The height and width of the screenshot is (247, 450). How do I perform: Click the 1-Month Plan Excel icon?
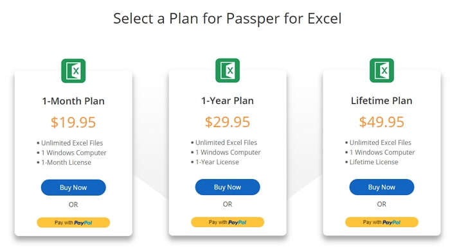73,71
